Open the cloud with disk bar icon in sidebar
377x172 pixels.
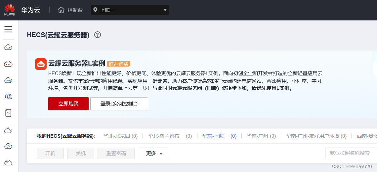8,80
